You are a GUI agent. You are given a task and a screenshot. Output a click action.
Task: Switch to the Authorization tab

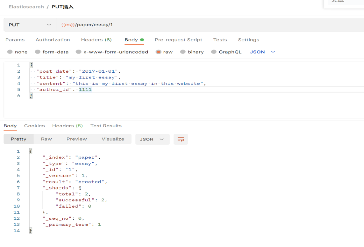(x=53, y=40)
